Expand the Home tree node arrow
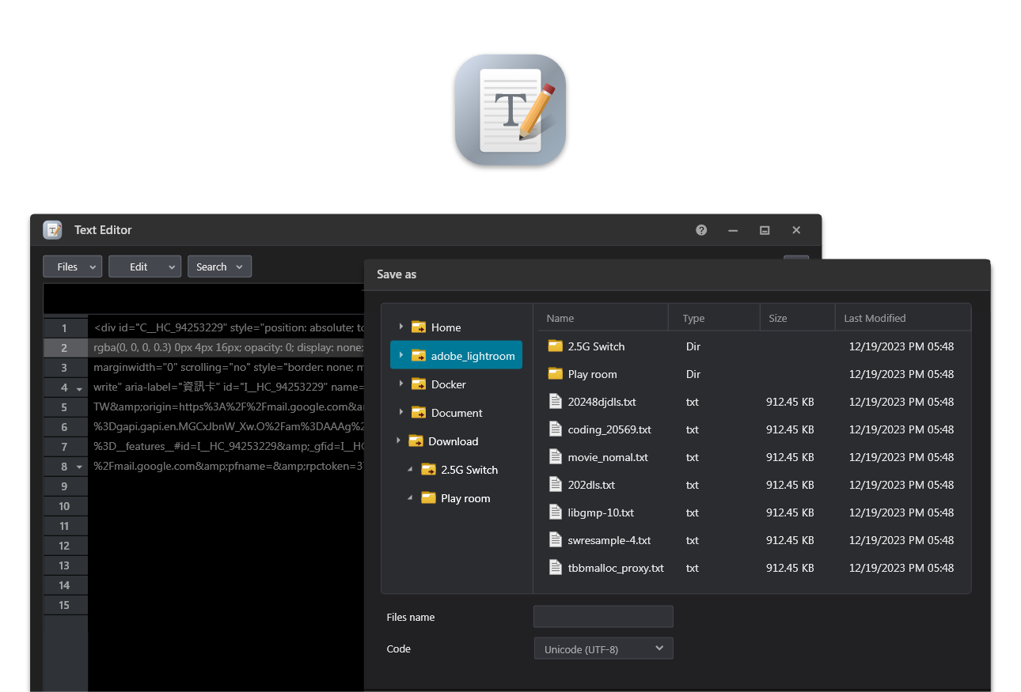This screenshot has height=692, width=1021. coord(401,327)
